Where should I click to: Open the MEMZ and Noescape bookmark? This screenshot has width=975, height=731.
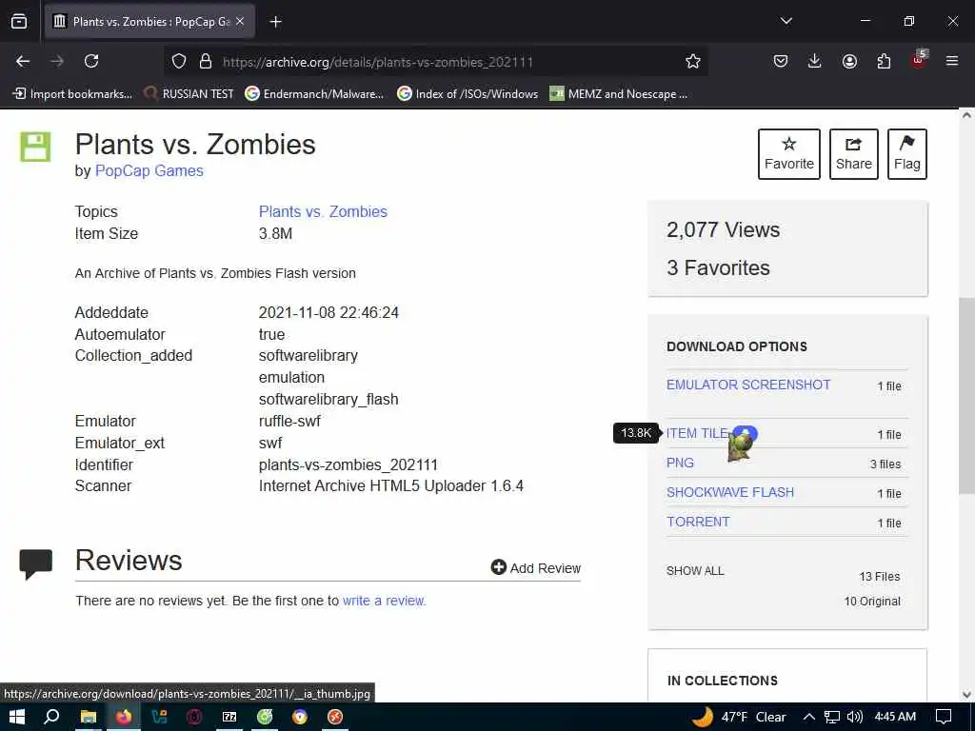(619, 94)
